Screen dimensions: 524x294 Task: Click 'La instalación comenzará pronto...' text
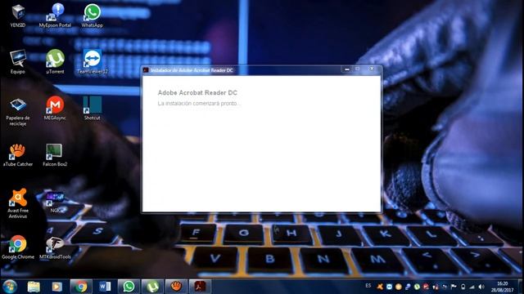(x=199, y=104)
